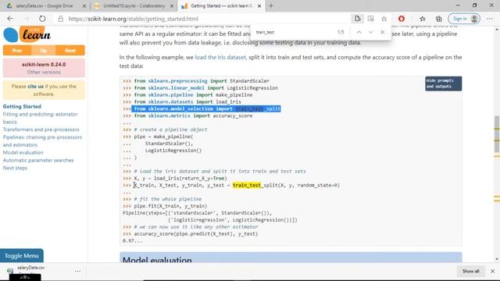500x281 pixels.
Task: Click the pipe.fit(X_train, y_train) line
Action: click(170, 206)
